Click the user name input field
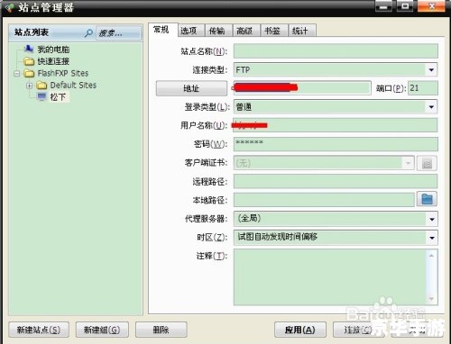The width and height of the screenshot is (451, 344). tap(336, 125)
